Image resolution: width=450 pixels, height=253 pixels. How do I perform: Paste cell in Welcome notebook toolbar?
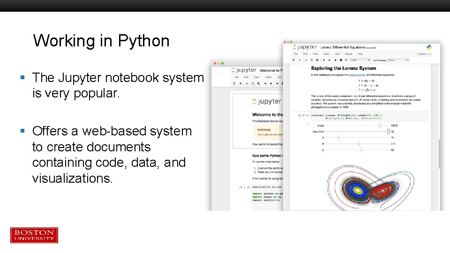pos(259,83)
